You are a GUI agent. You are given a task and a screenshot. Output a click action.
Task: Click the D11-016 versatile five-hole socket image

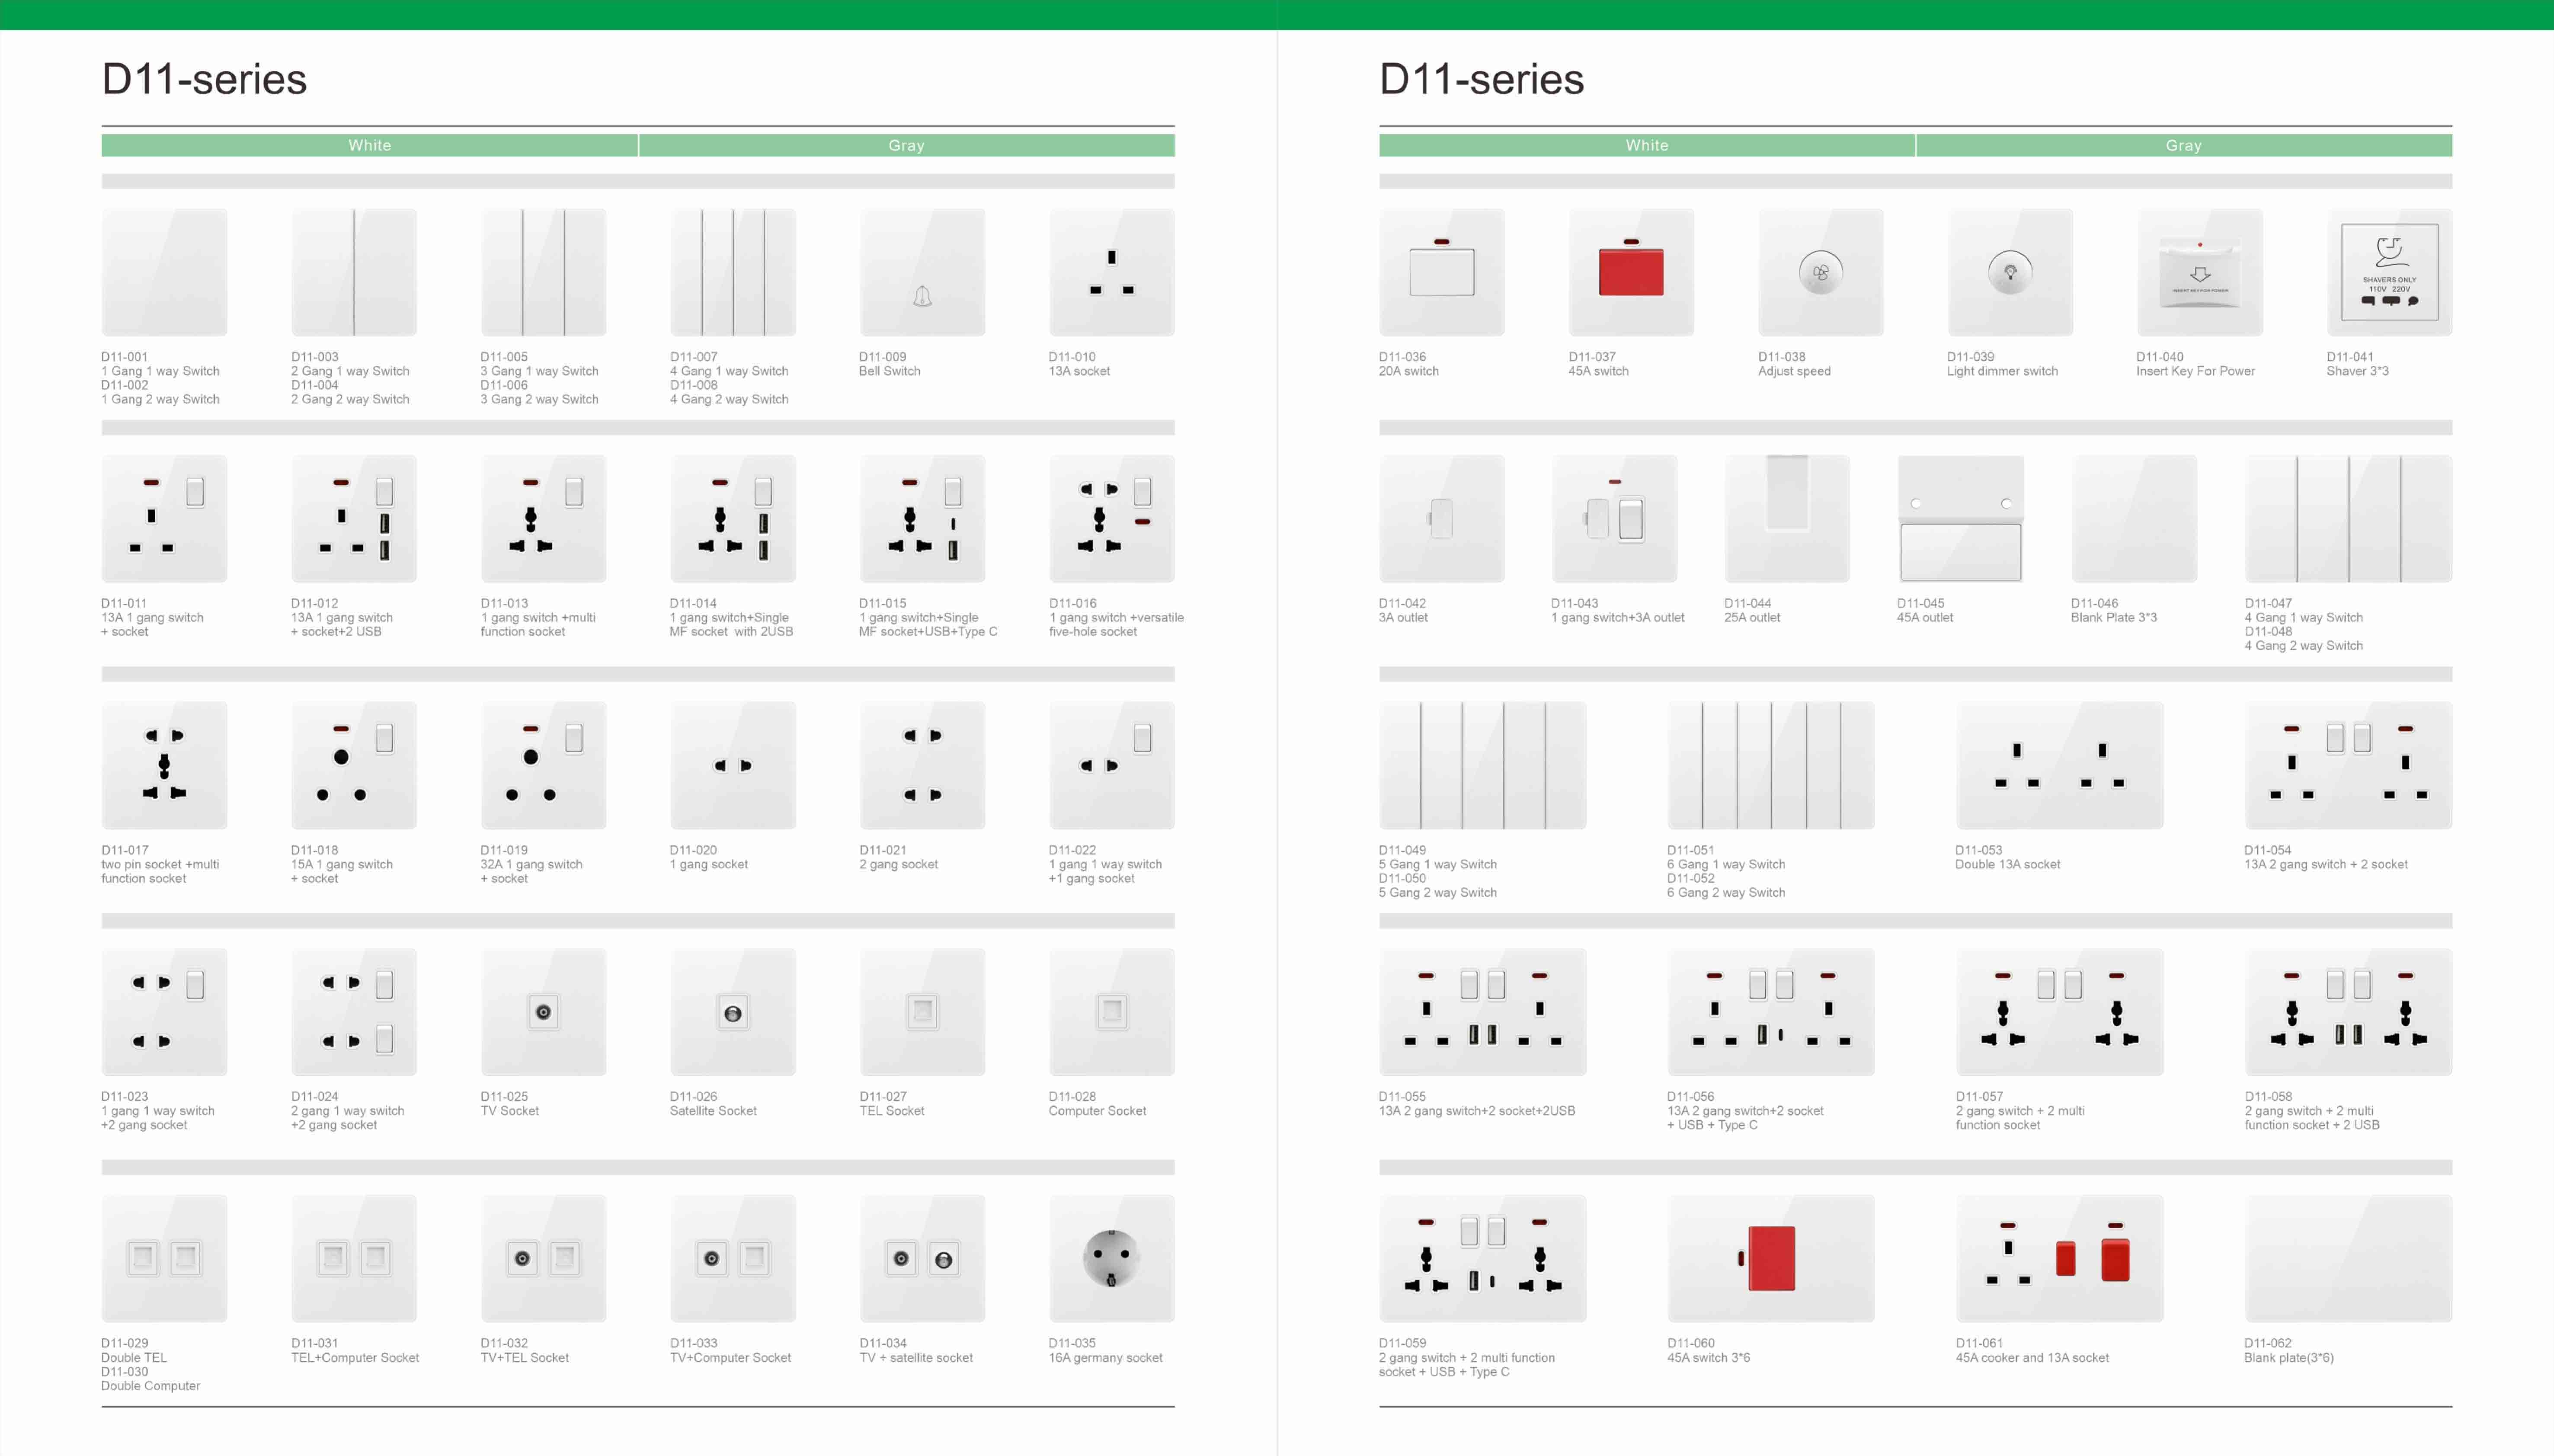[1111, 519]
